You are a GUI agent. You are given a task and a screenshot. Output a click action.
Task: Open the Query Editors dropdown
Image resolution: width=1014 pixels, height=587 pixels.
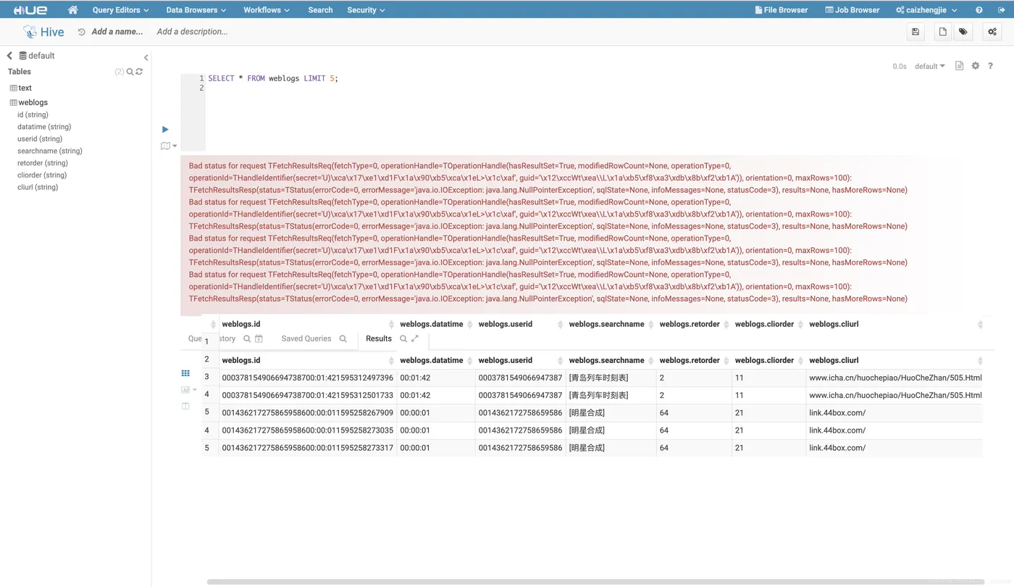tap(120, 10)
